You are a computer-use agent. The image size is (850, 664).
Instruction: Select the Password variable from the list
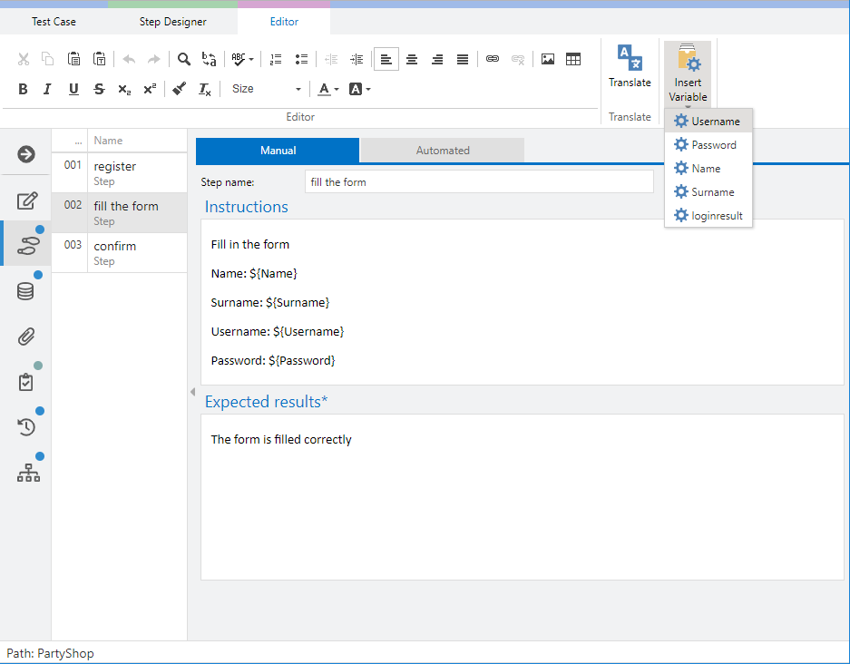coord(711,144)
